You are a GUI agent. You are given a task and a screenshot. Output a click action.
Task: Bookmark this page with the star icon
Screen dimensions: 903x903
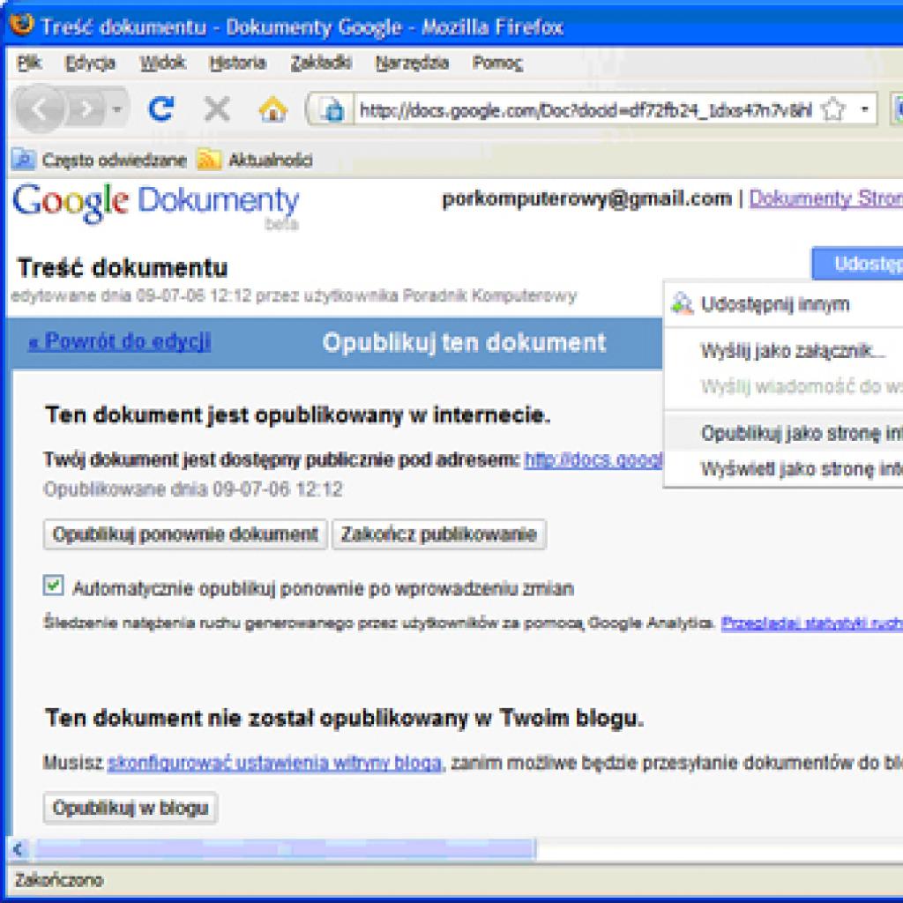tap(832, 109)
